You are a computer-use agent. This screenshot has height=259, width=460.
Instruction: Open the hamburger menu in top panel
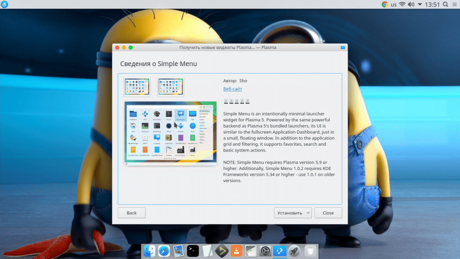[x=455, y=4]
